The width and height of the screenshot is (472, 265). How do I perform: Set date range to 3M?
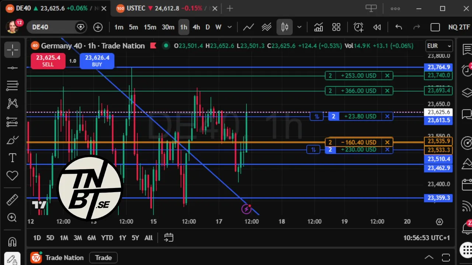point(77,238)
